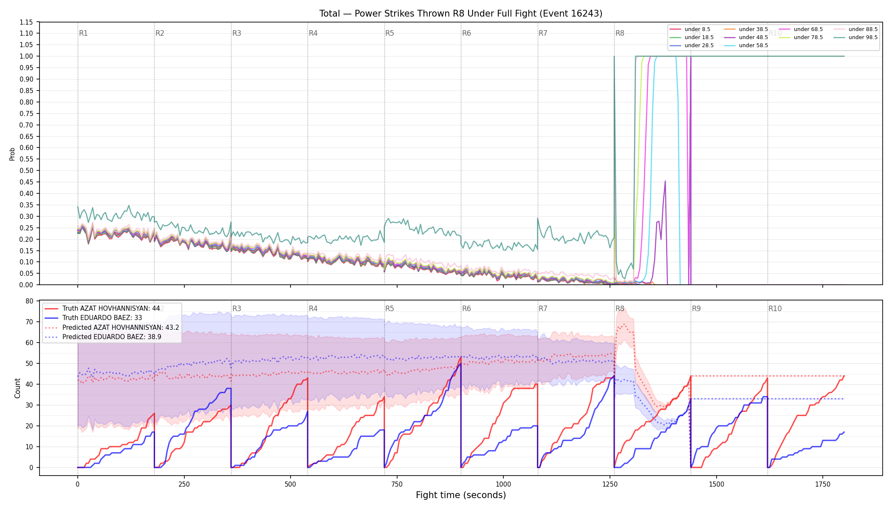The image size is (892, 510).
Task: Click the chart title mentioning Event 16243
Action: [461, 14]
